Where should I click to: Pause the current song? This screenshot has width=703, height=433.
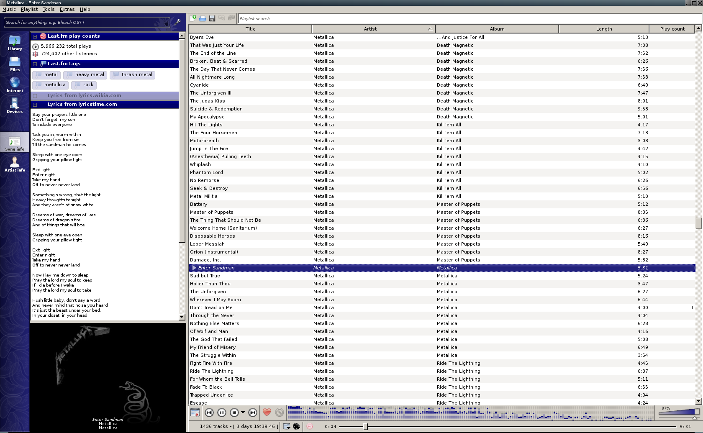pyautogui.click(x=222, y=413)
